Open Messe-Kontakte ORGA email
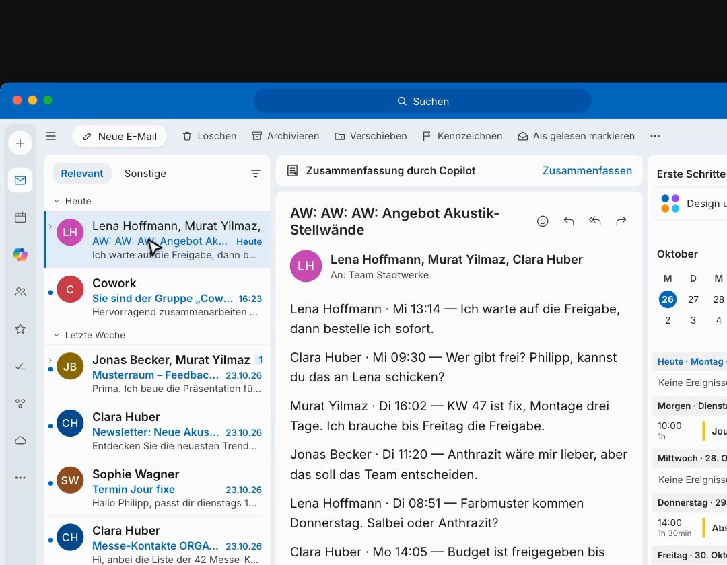The height and width of the screenshot is (565, 727). point(158,541)
